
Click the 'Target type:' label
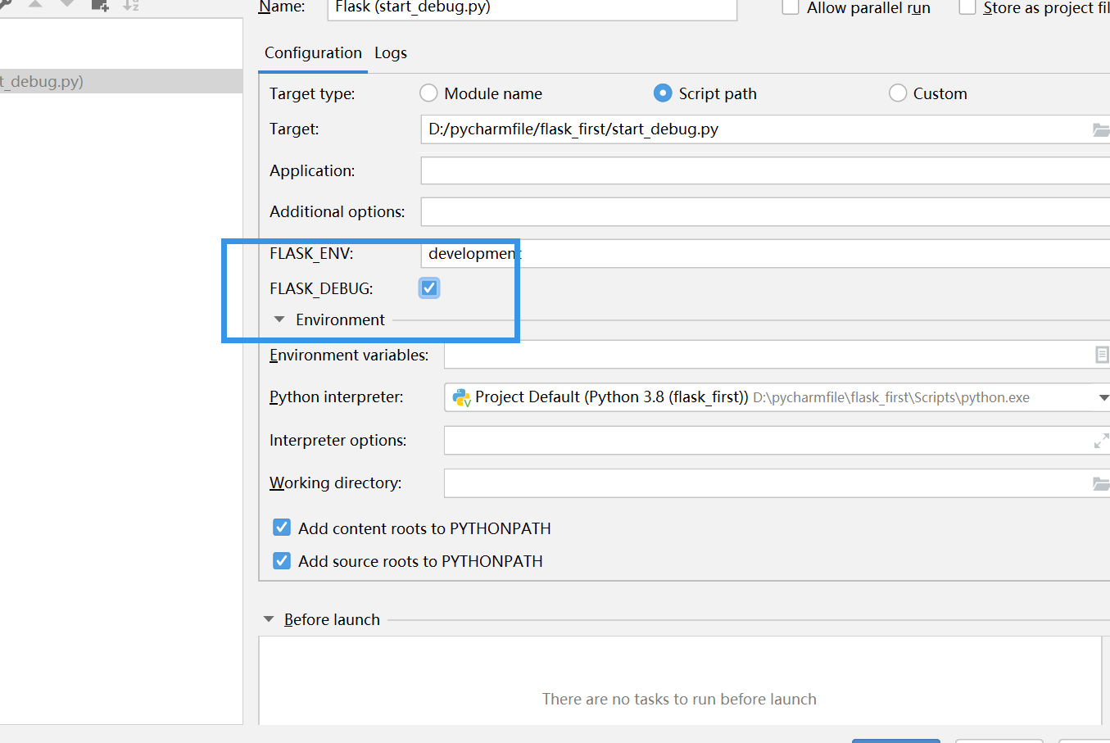312,93
